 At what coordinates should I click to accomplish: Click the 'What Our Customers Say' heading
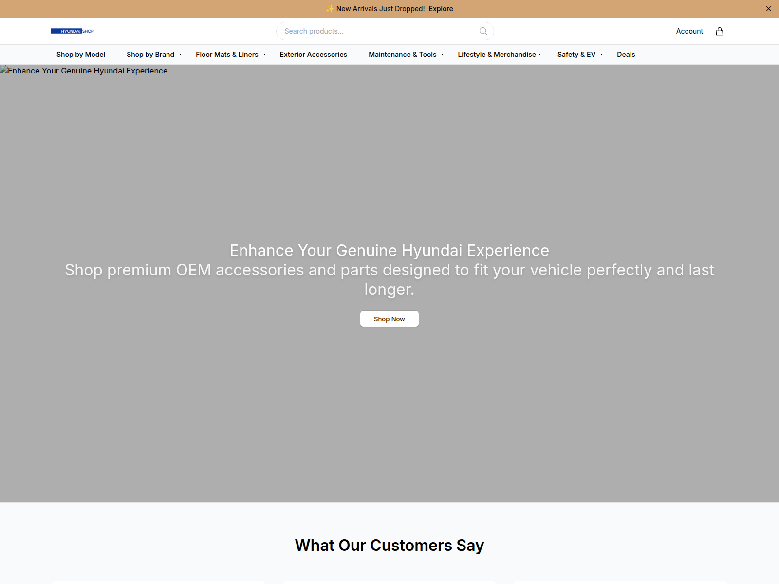(389, 545)
